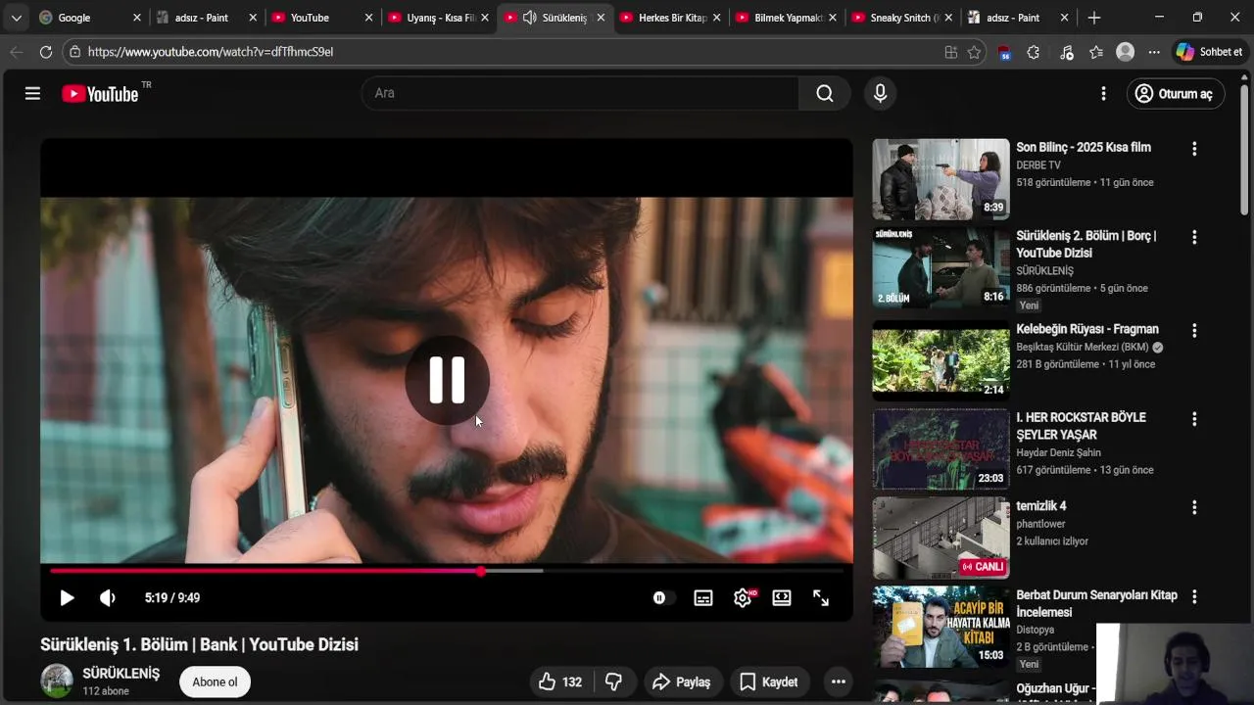Open Copilot Sohbet et button
Image resolution: width=1254 pixels, height=705 pixels.
point(1209,52)
